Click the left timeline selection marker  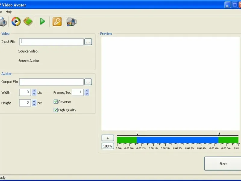137,134
